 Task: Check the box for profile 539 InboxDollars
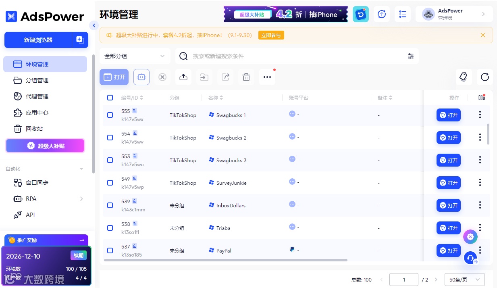110,205
